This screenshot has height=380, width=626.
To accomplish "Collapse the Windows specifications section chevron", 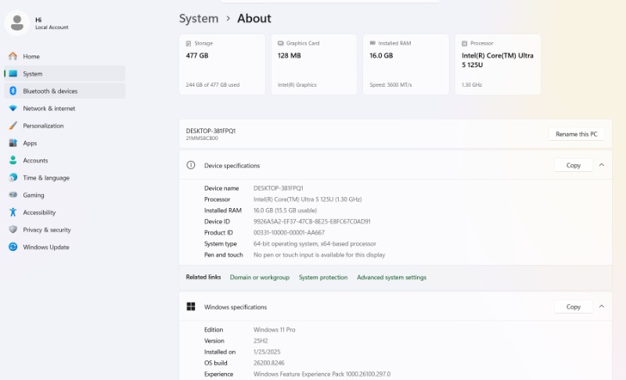I will [x=602, y=307].
